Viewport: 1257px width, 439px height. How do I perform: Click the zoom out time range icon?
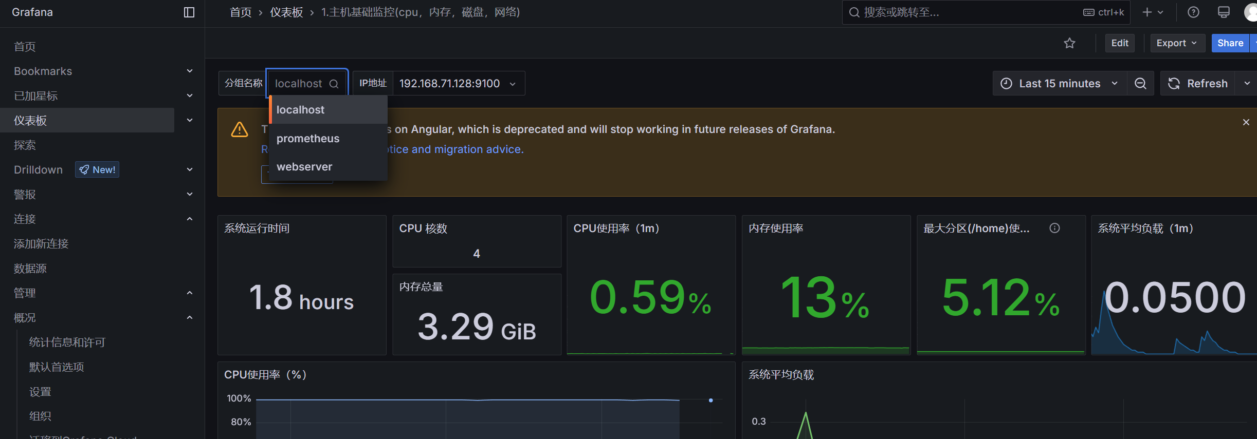[x=1140, y=83]
